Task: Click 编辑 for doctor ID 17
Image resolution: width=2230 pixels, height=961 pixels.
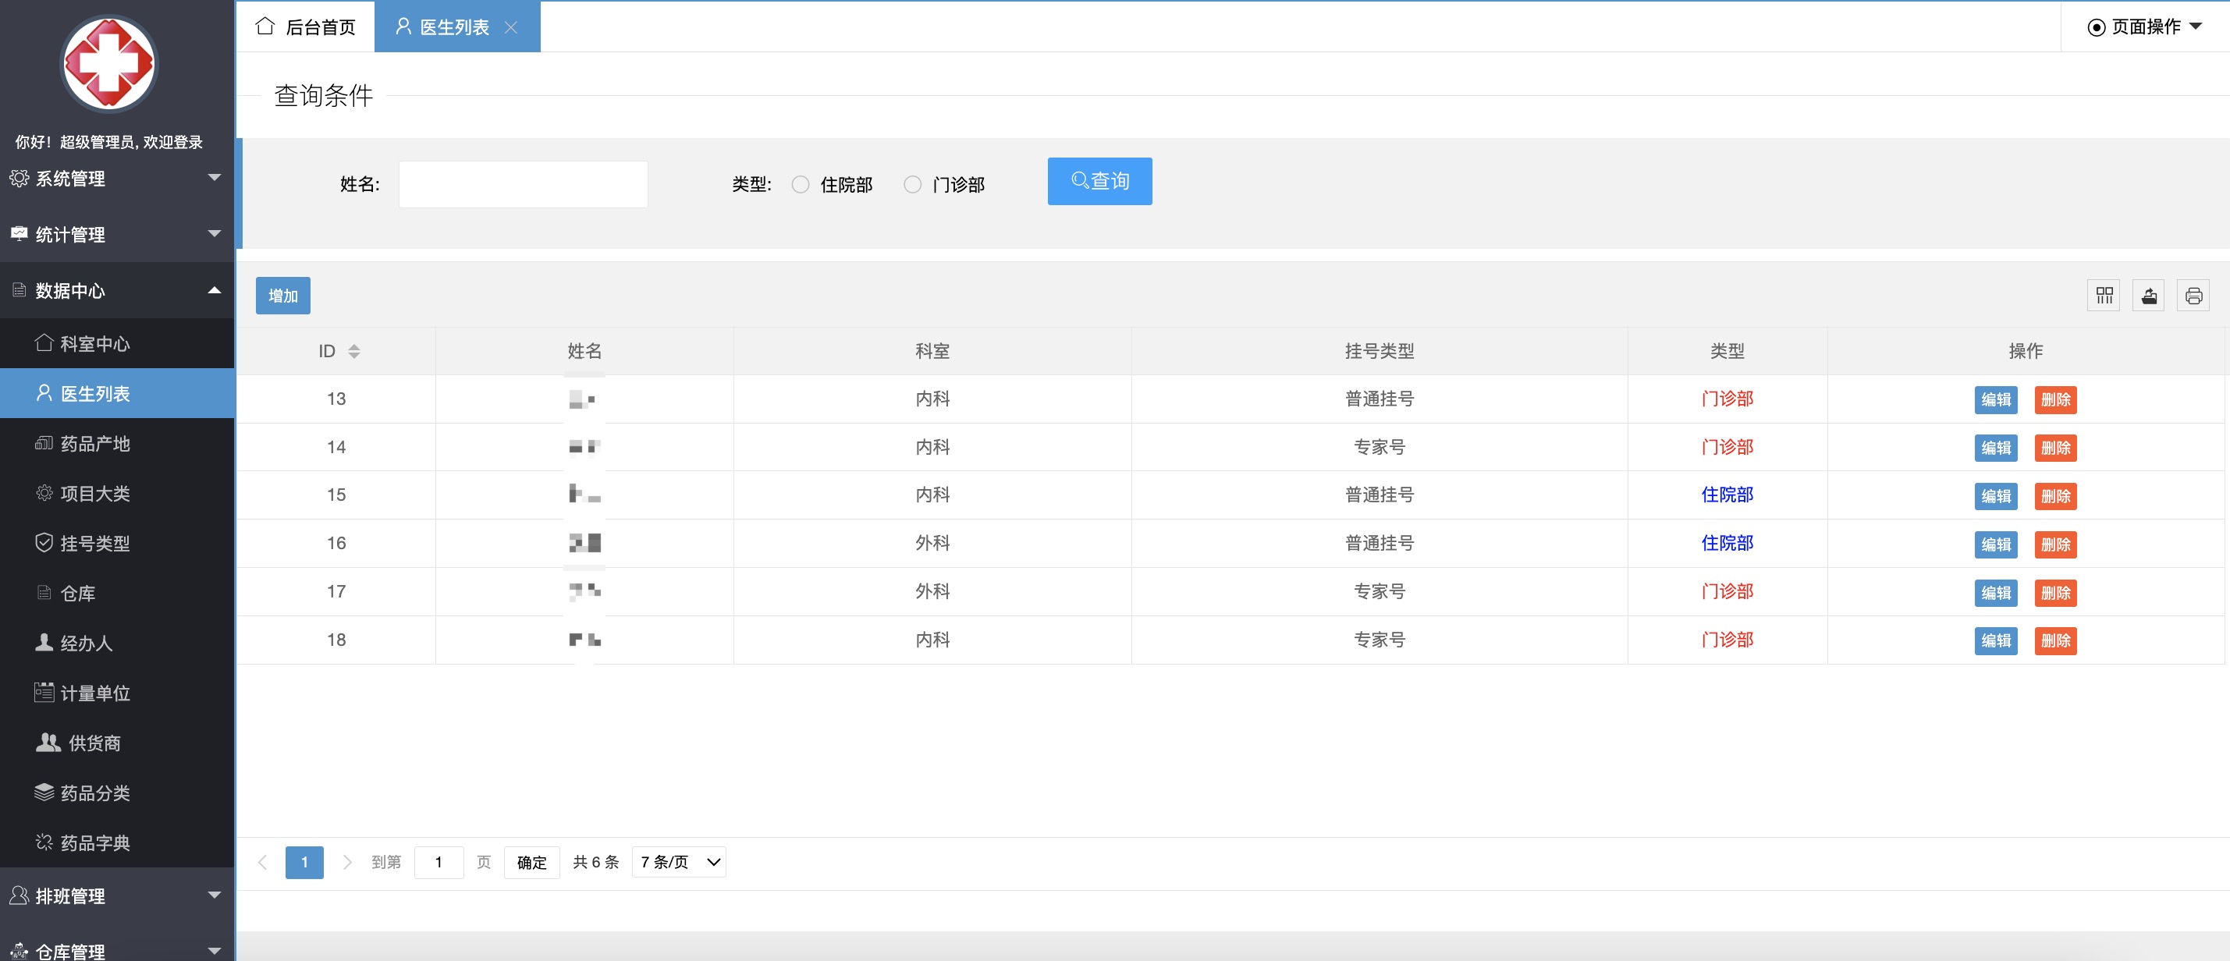Action: coord(1995,593)
